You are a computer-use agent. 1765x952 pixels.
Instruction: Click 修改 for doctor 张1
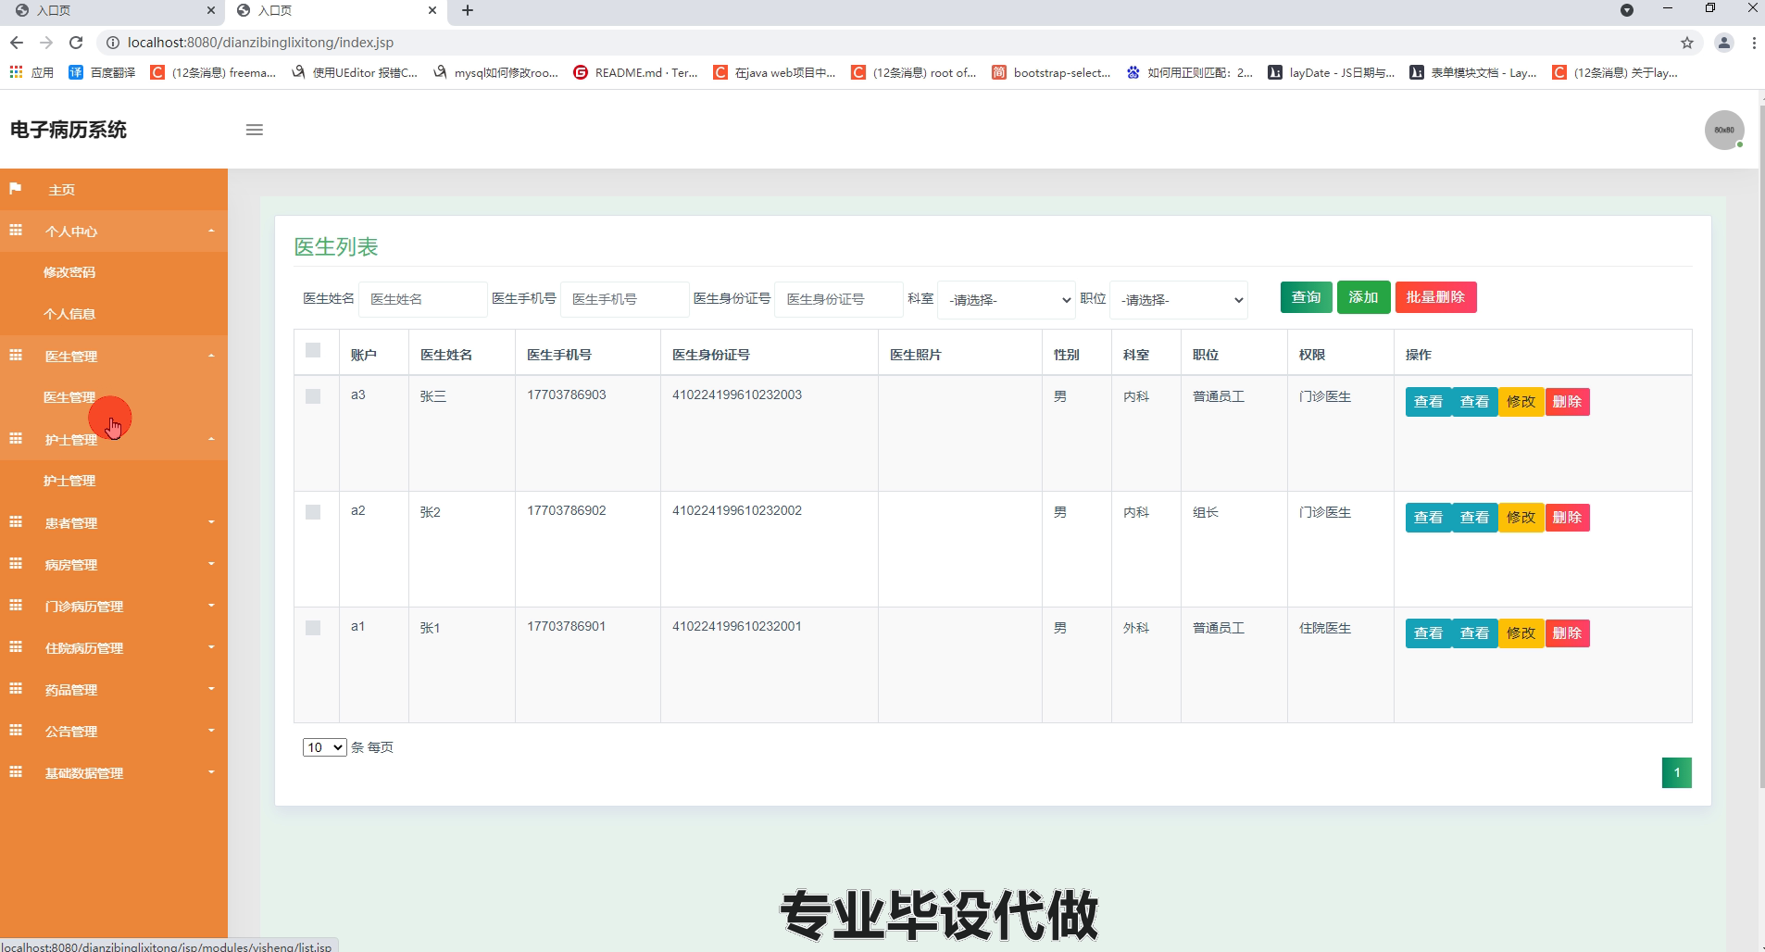(x=1521, y=633)
